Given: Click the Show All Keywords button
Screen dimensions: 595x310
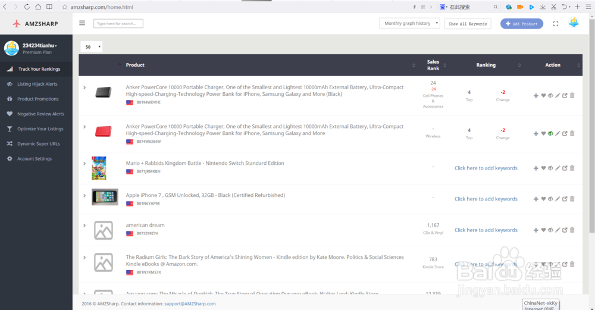Looking at the screenshot, I should click(468, 24).
